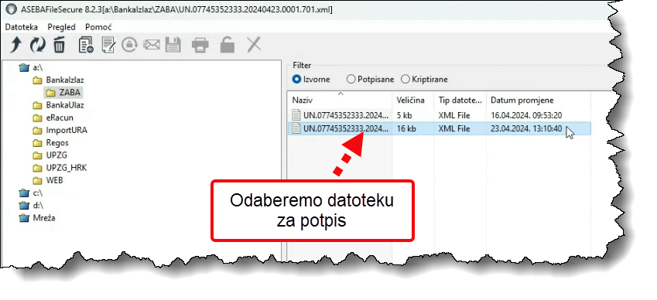
Task: Click the trash bin delete icon
Action: pos(60,44)
